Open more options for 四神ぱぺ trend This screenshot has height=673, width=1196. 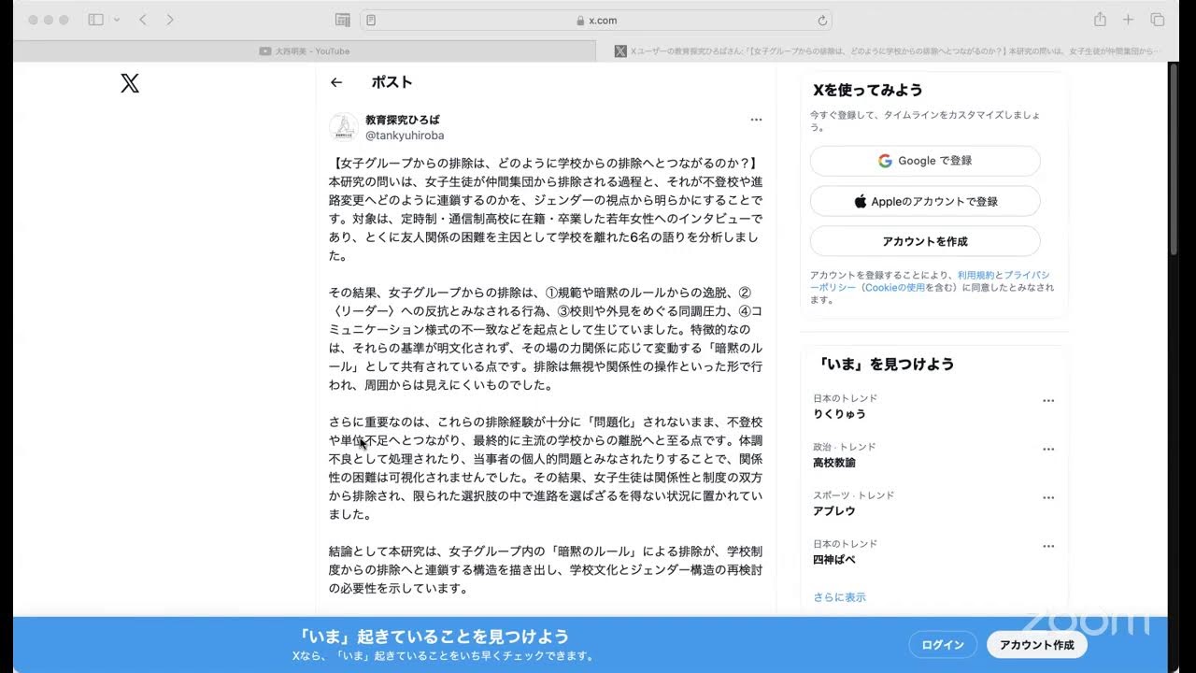pyautogui.click(x=1048, y=546)
